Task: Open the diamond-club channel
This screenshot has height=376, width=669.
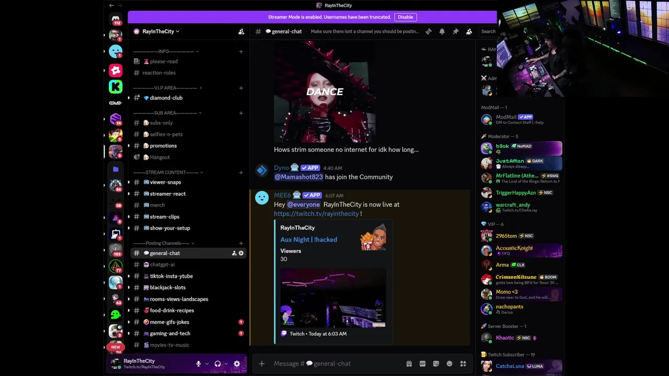Action: [189, 98]
